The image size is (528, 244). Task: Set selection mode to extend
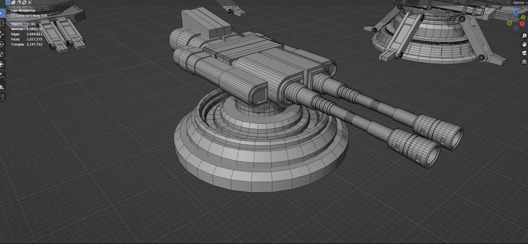tap(13, 3)
